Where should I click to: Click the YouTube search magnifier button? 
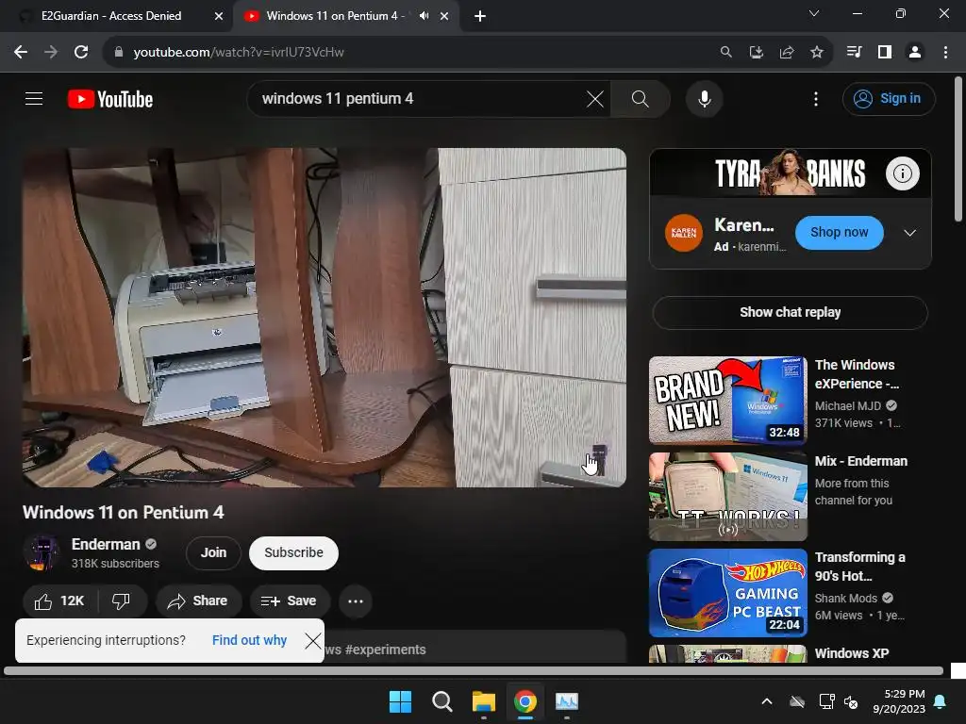coord(641,98)
